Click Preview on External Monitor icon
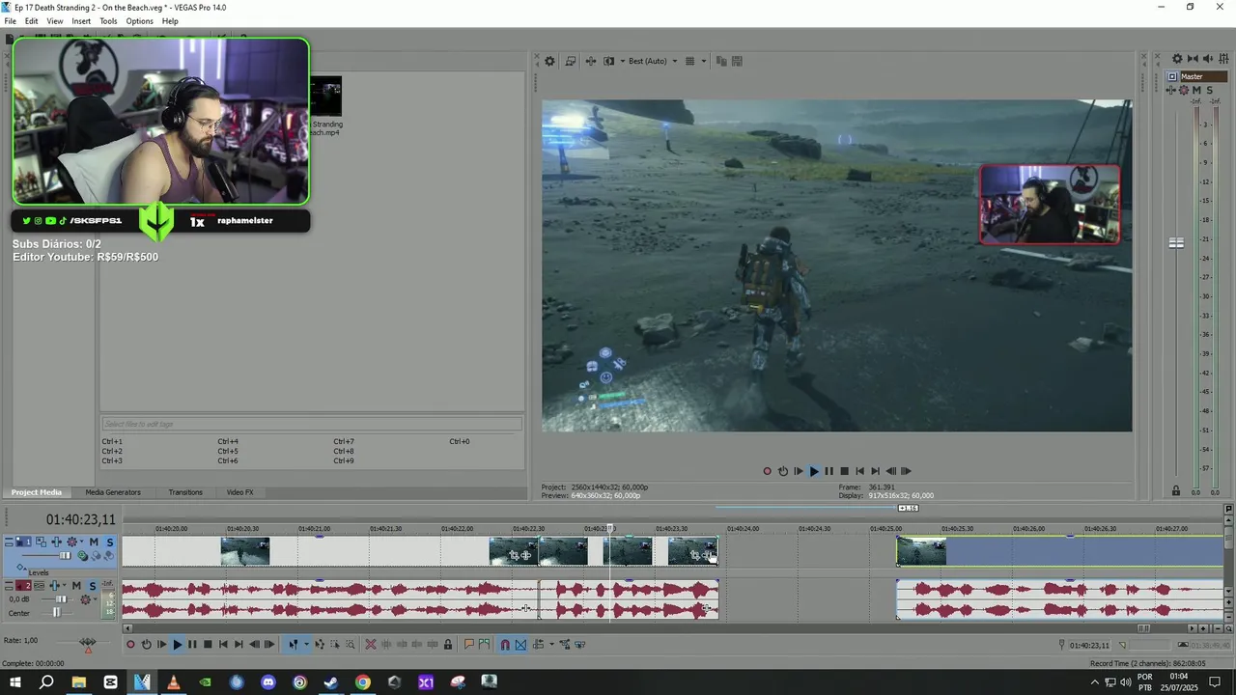Viewport: 1236px width, 695px height. [571, 61]
